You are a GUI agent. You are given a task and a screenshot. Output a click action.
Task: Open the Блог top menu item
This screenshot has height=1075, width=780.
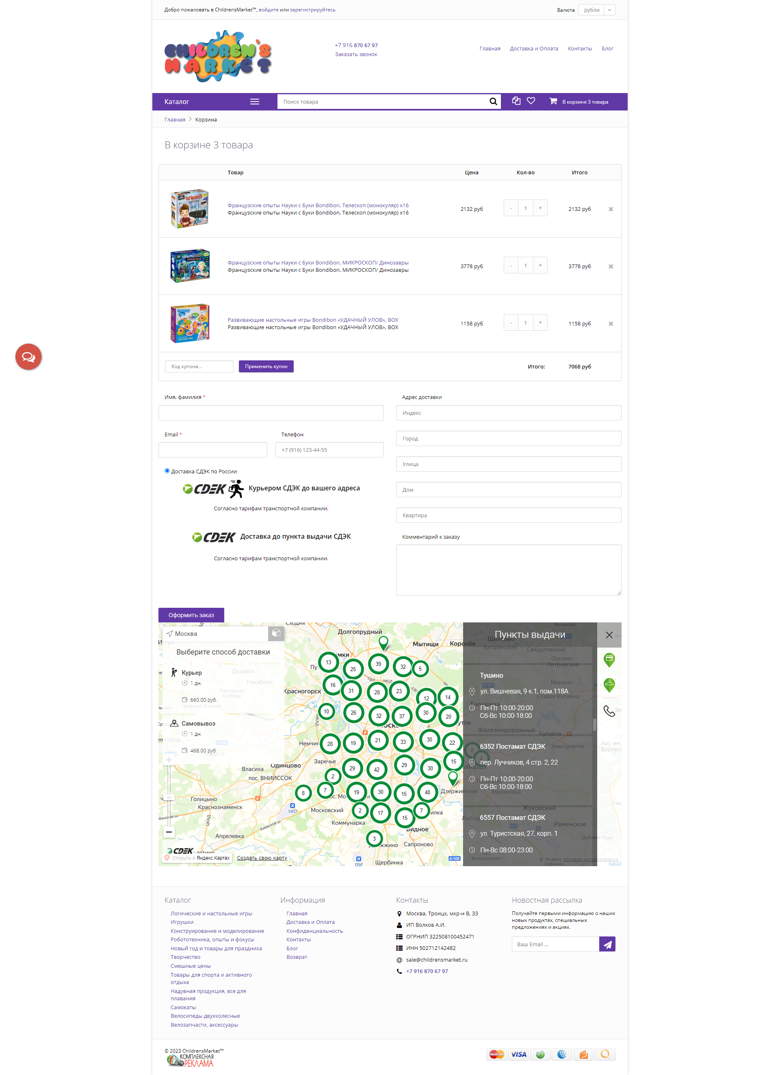pyautogui.click(x=607, y=48)
